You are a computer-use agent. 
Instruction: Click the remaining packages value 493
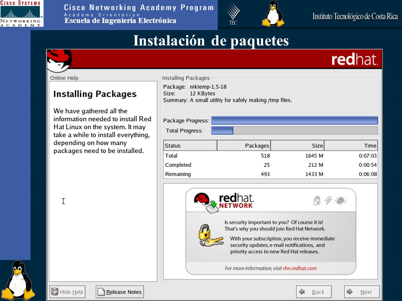(265, 174)
